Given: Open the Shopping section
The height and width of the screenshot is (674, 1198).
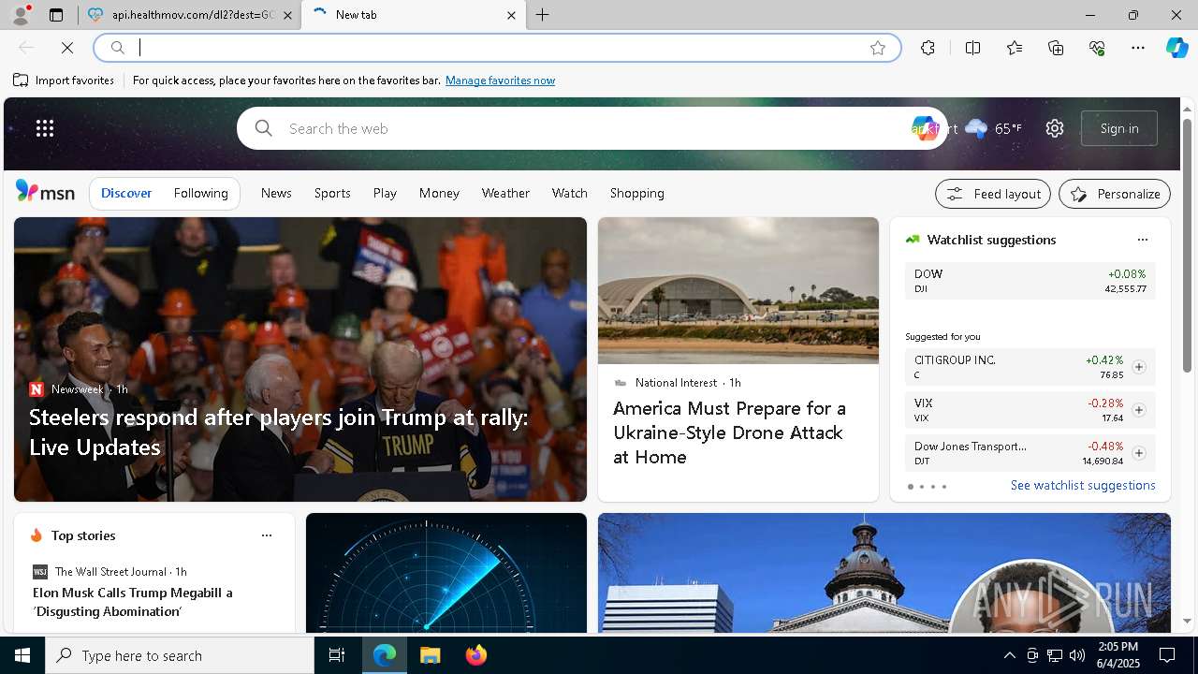Looking at the screenshot, I should [x=636, y=193].
